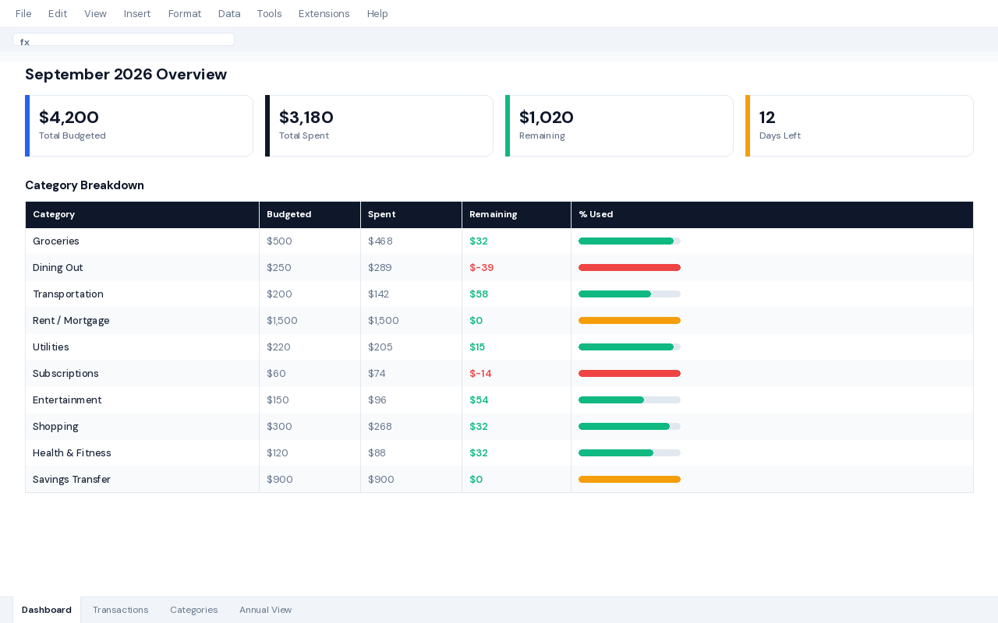Select the Rent / Mortgage category cell
This screenshot has height=623, width=998.
[142, 321]
